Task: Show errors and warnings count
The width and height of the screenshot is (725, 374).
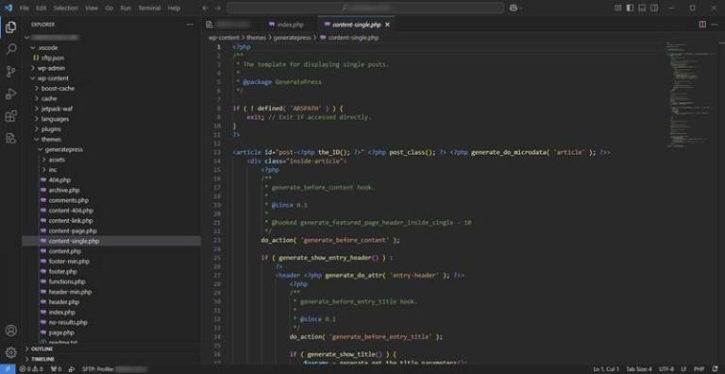Action: (x=31, y=369)
